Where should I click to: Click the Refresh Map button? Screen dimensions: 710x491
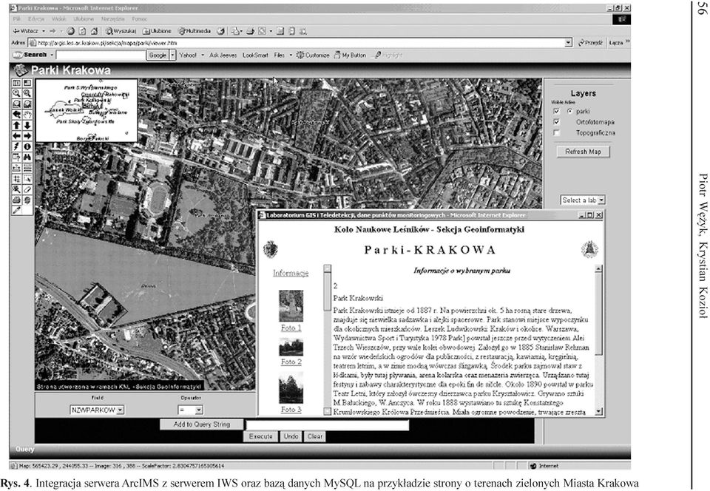[x=584, y=152]
